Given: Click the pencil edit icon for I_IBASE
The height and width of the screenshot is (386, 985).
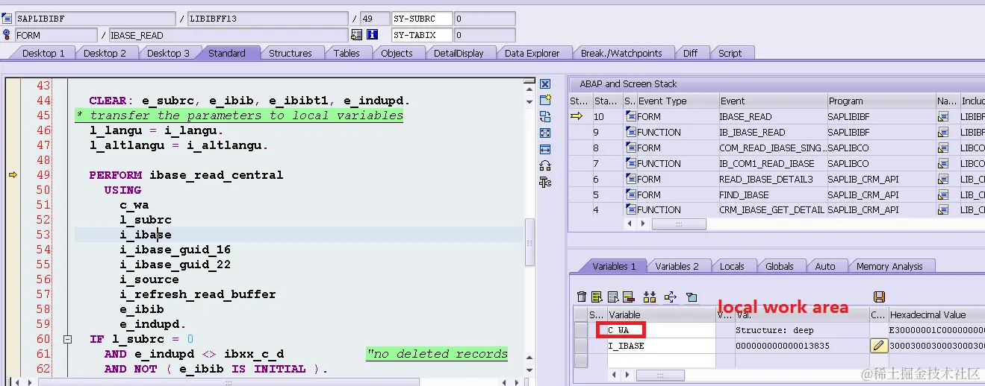Looking at the screenshot, I should click(878, 345).
